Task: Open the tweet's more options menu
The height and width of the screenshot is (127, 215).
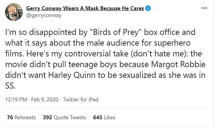Action: coord(204,8)
